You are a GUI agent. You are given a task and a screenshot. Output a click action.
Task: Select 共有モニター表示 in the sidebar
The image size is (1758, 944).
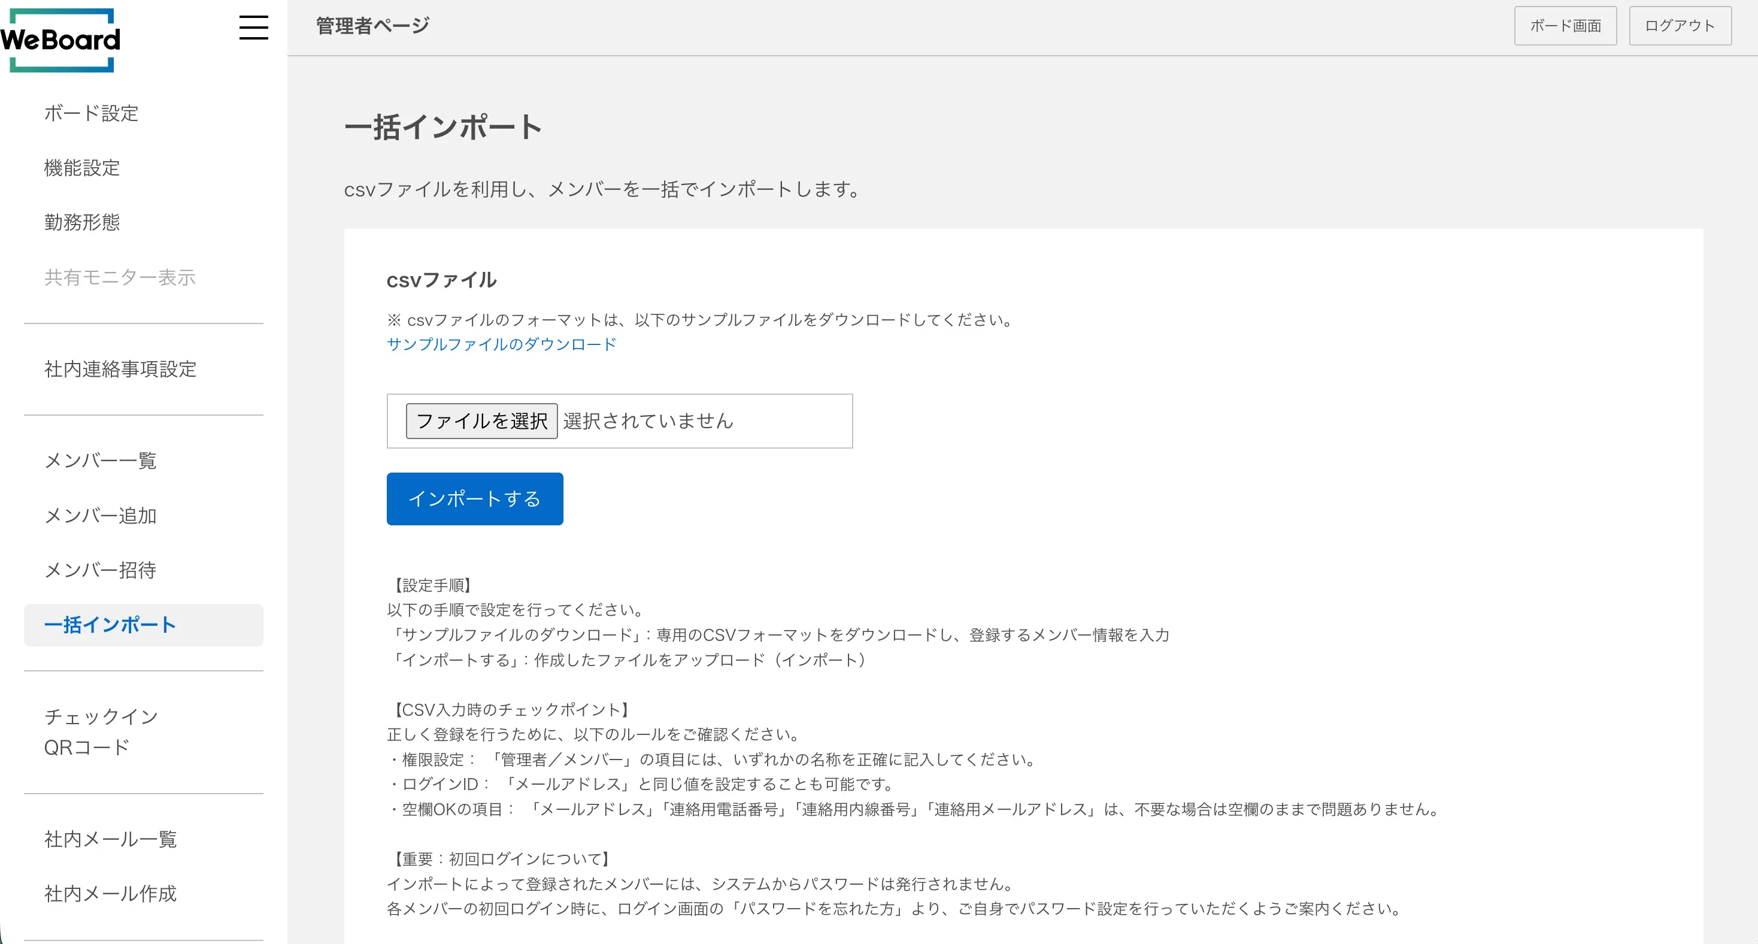pos(120,277)
